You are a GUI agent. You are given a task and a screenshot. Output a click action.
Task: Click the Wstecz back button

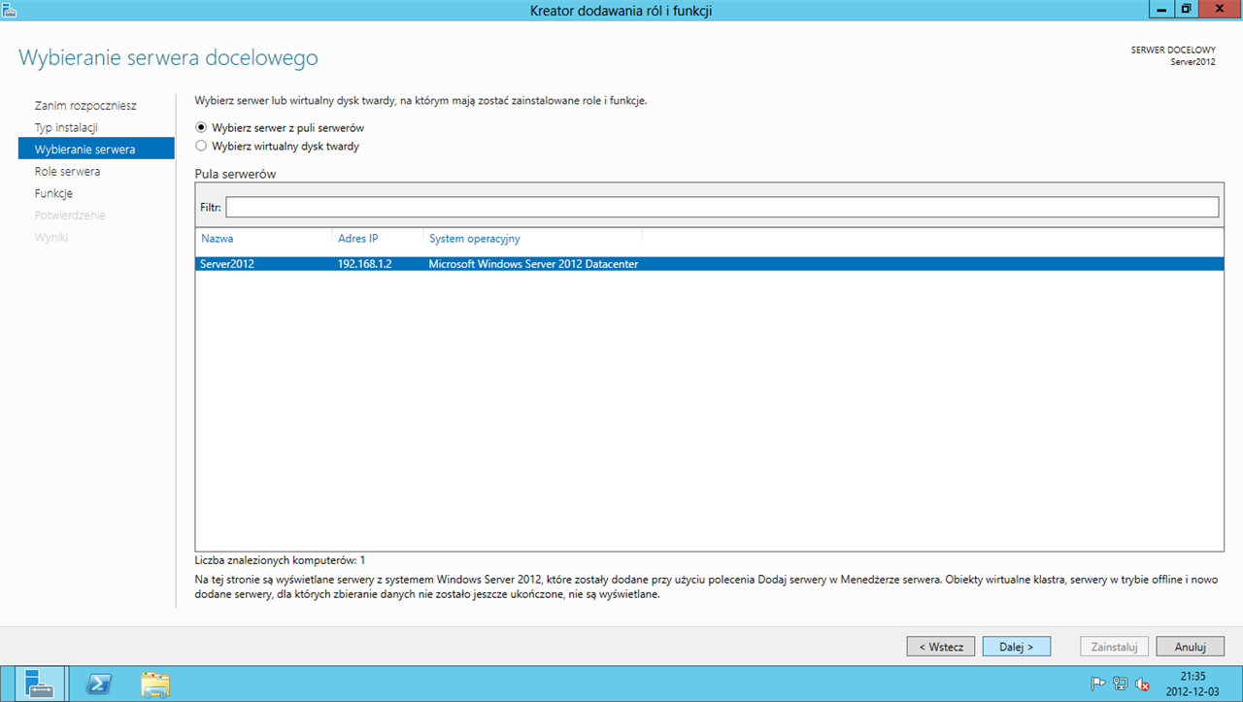point(941,647)
